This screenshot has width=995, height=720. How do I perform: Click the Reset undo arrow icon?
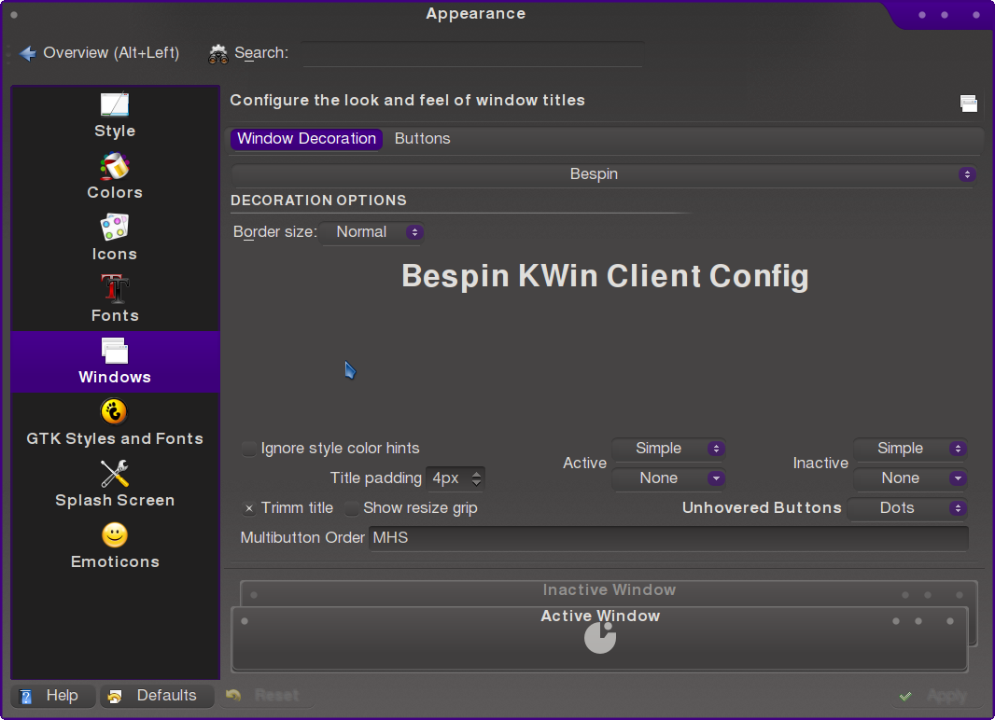coord(233,695)
